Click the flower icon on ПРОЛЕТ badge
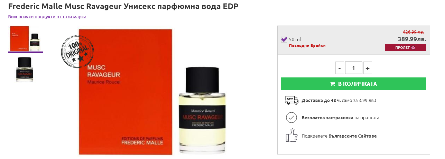Image resolution: width=445 pixels, height=159 pixels. [413, 48]
